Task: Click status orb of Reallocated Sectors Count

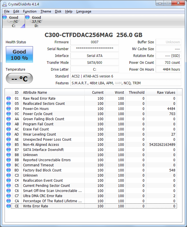Action: [x=9, y=103]
